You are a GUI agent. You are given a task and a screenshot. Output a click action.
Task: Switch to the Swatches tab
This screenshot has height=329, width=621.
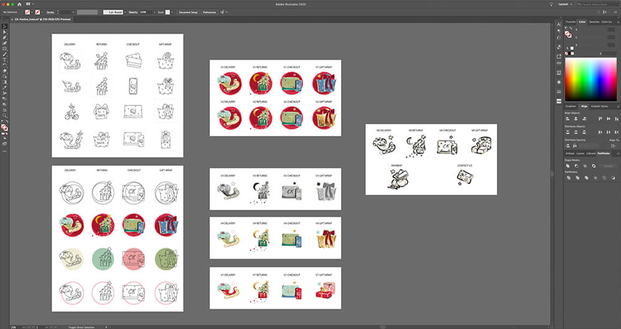(x=594, y=22)
